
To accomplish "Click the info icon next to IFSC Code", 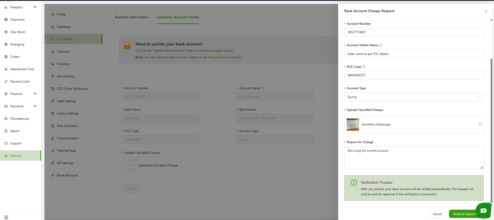I will click(364, 67).
